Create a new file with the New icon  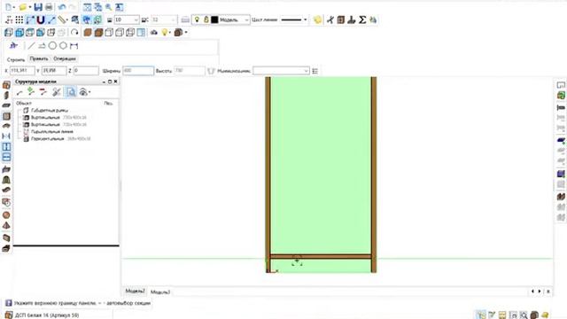point(8,7)
